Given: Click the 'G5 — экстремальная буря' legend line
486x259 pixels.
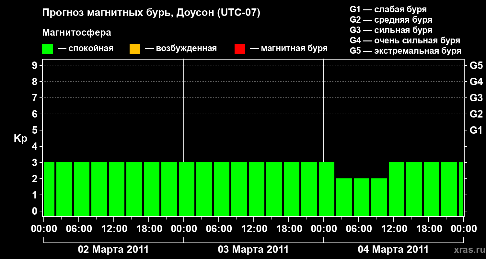Looking at the screenshot, I should click(x=405, y=51).
